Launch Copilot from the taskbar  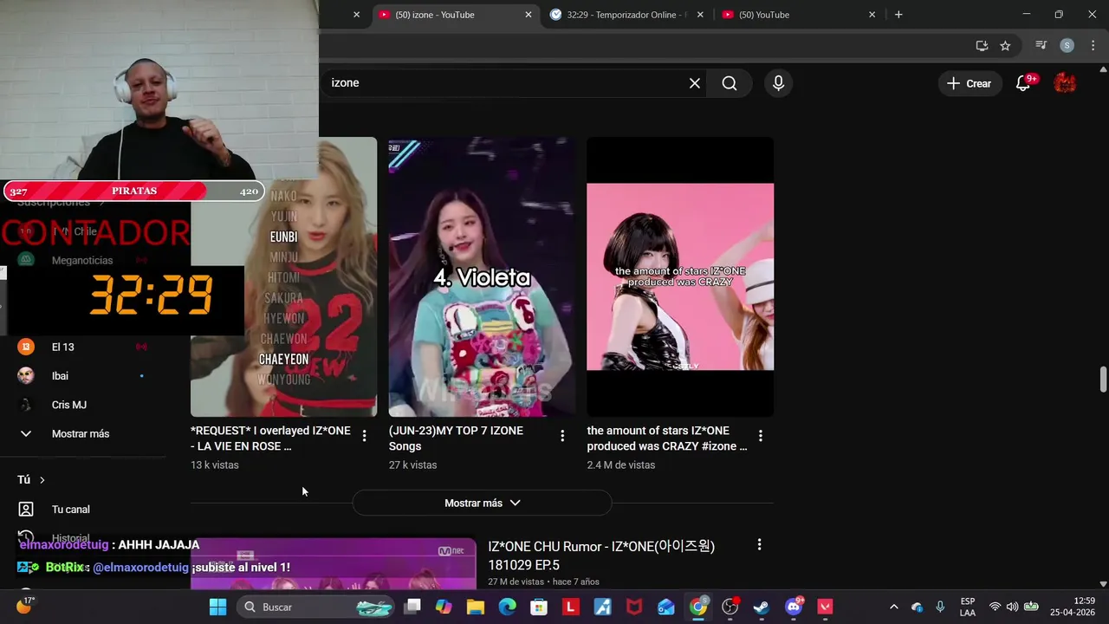(x=444, y=607)
